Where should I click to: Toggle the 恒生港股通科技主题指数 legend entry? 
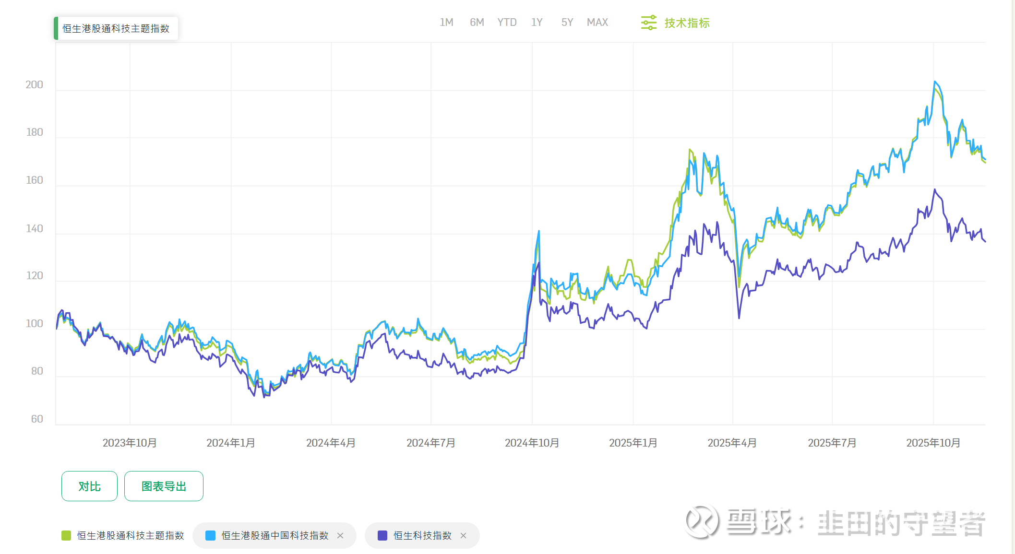point(131,536)
